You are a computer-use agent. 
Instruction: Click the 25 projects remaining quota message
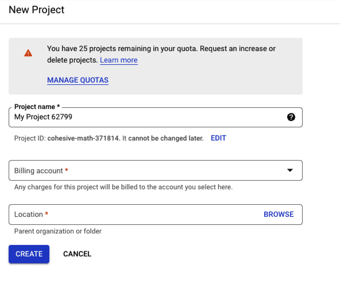(161, 54)
